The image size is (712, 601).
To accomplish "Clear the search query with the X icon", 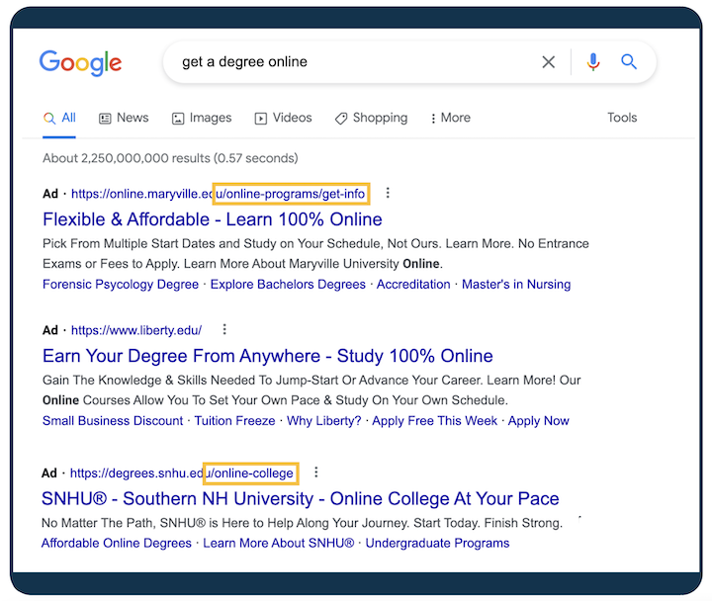I will [549, 61].
